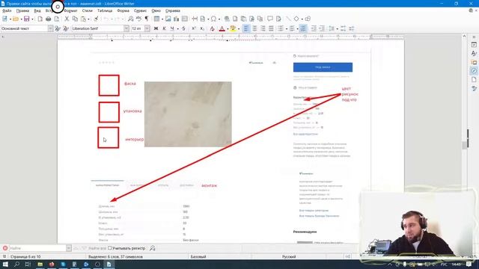Insert comment speech bubble icon
This screenshot has height=269, width=479.
click(x=270, y=19)
